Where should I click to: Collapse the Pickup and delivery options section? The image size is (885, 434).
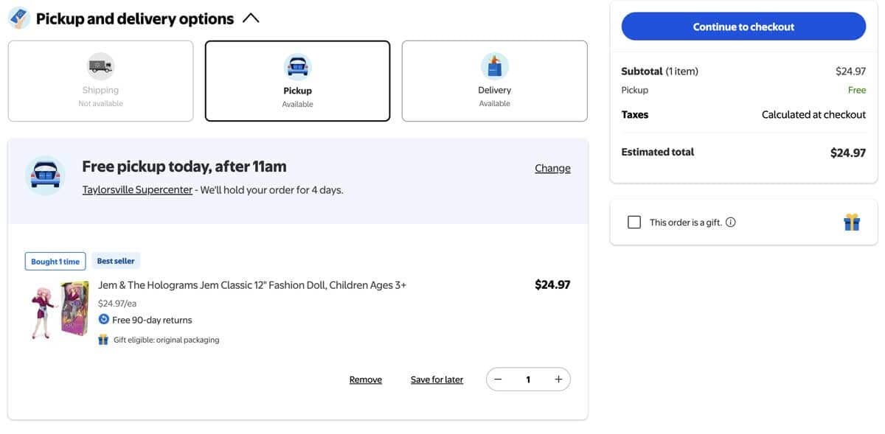(251, 18)
